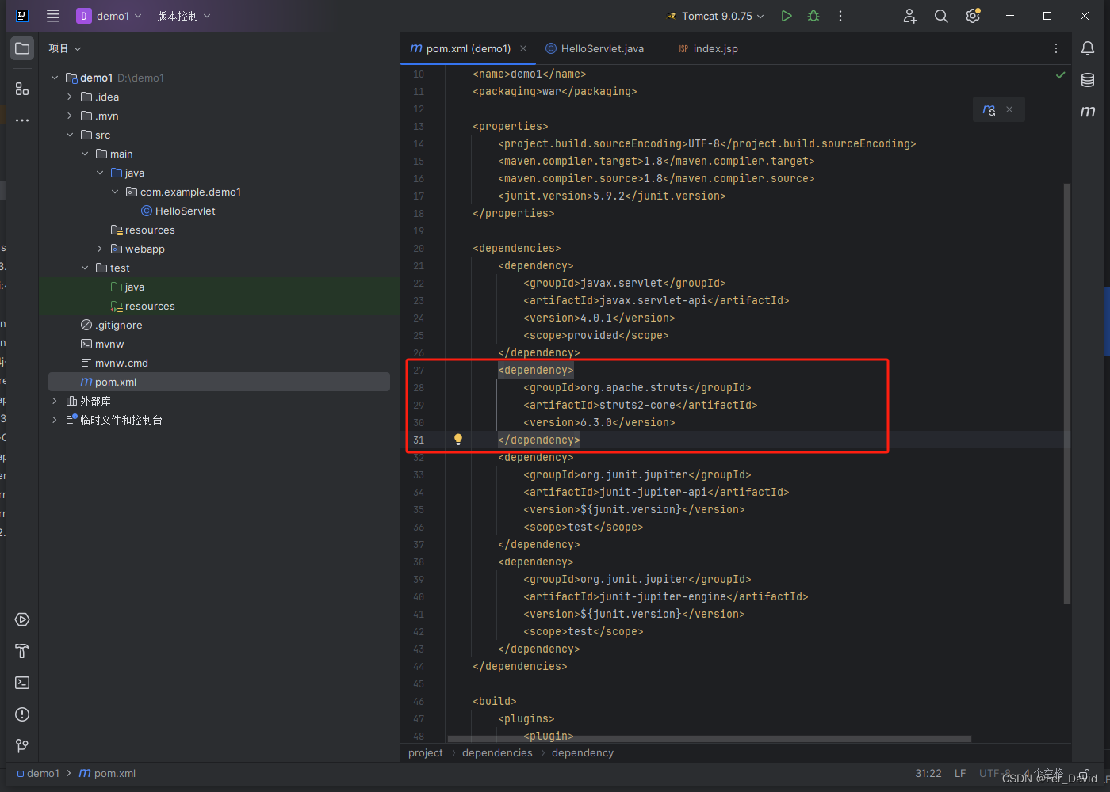Click editor horizontal scrollbar
This screenshot has height=792, width=1110.
pyautogui.click(x=710, y=739)
